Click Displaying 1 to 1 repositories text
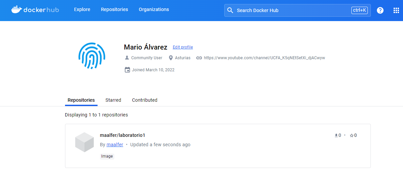 (97, 115)
